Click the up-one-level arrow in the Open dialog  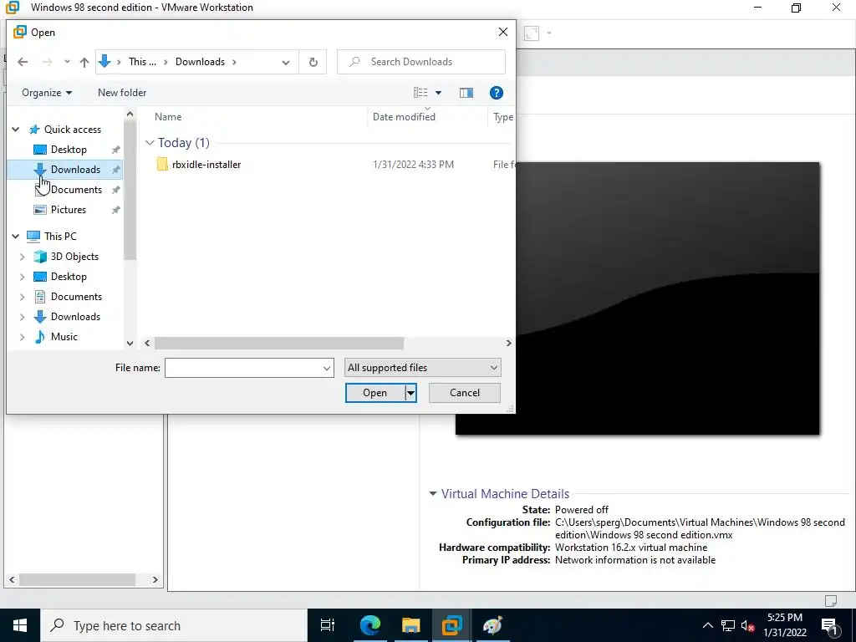click(x=84, y=62)
